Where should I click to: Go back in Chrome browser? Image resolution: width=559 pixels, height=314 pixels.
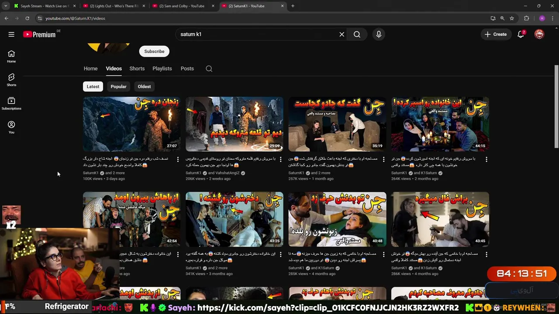coord(6,18)
